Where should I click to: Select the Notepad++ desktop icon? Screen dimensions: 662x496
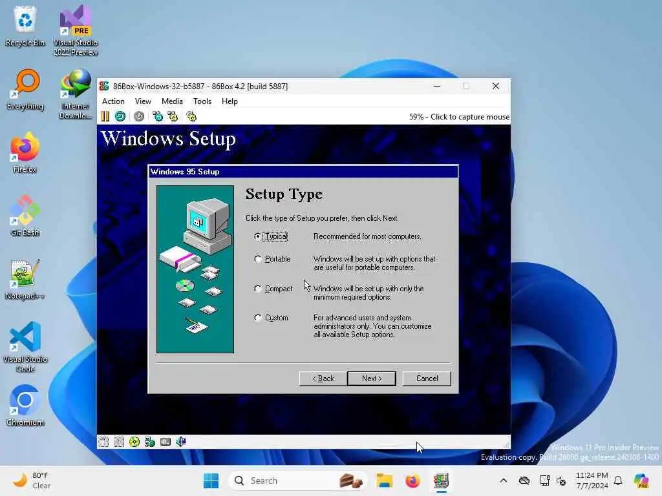point(25,280)
